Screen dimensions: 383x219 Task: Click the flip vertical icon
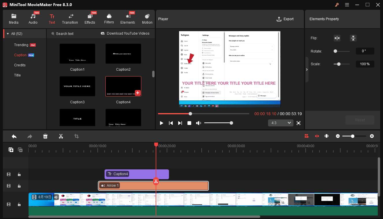(353, 38)
